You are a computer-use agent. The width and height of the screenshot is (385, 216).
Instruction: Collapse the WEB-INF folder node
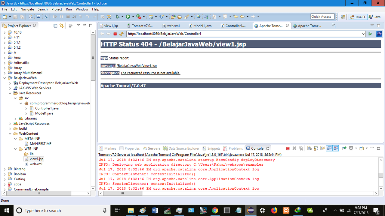point(15,149)
